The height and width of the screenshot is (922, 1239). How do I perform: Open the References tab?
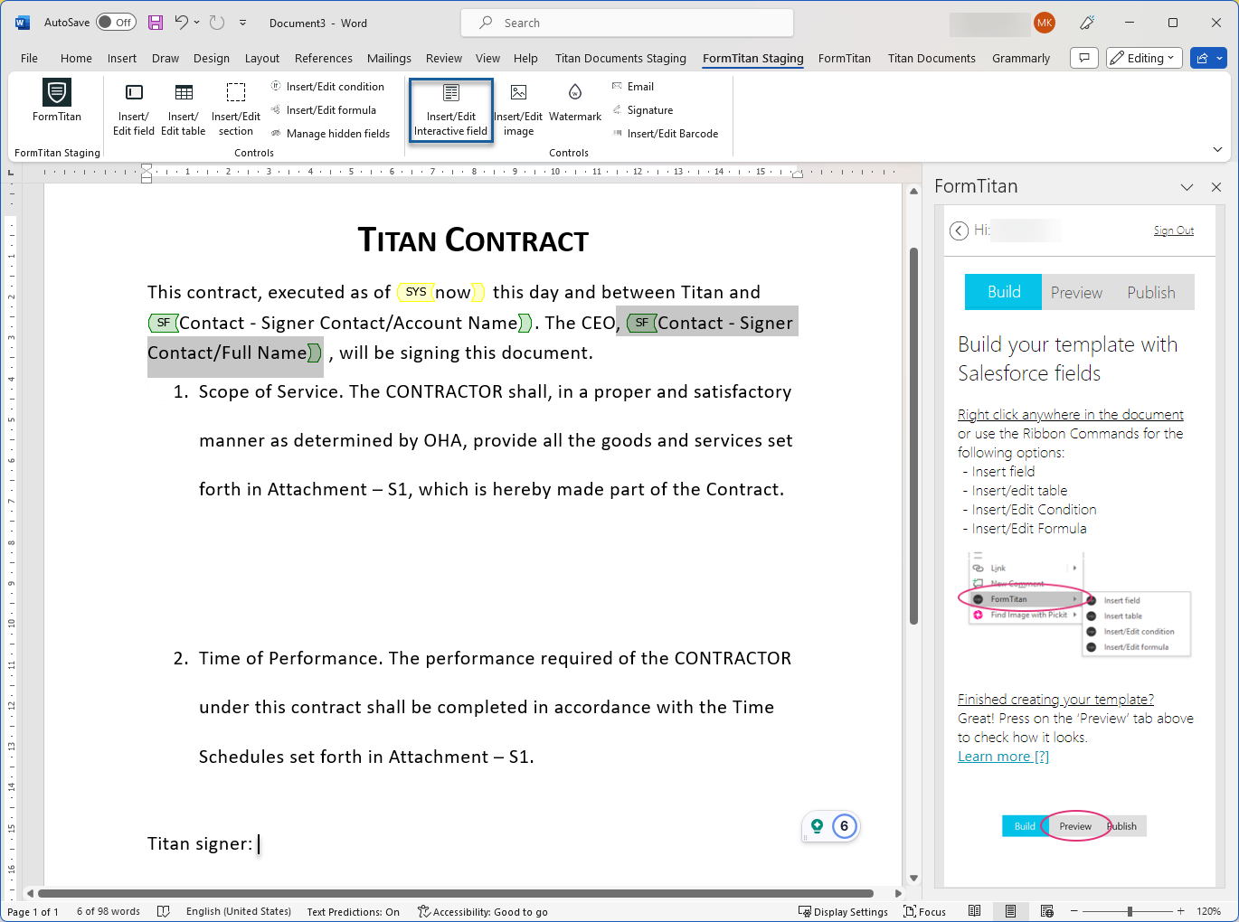324,58
